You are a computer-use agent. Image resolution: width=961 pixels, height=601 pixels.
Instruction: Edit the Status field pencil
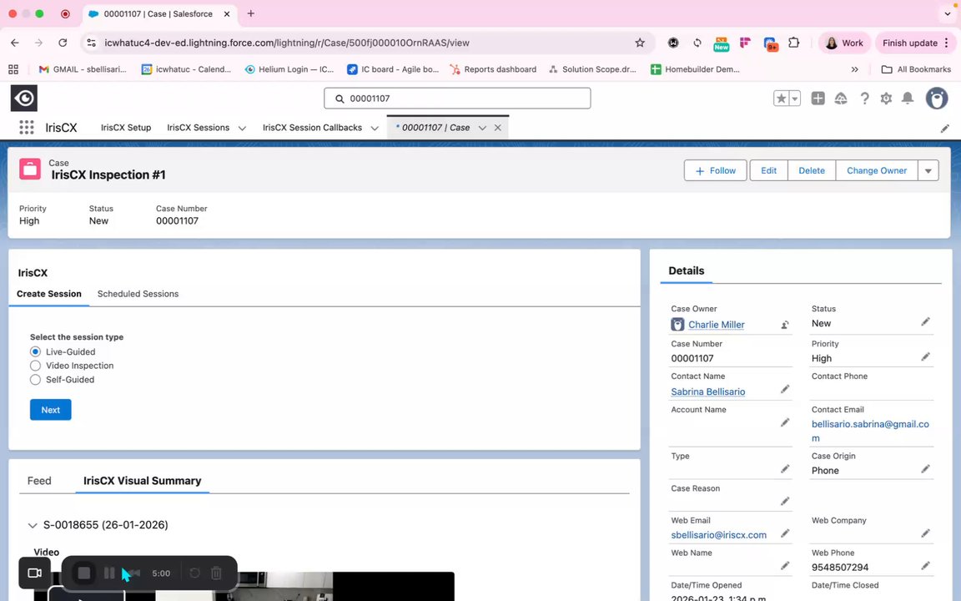[925, 322]
